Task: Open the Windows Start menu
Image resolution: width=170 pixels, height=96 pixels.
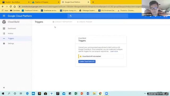Action: click(x=3, y=94)
